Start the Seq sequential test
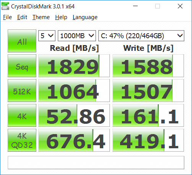The image size is (192, 175). pyautogui.click(x=22, y=66)
